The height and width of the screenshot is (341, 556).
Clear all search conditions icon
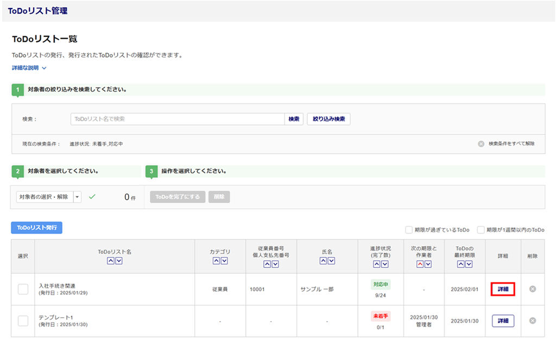tap(481, 144)
